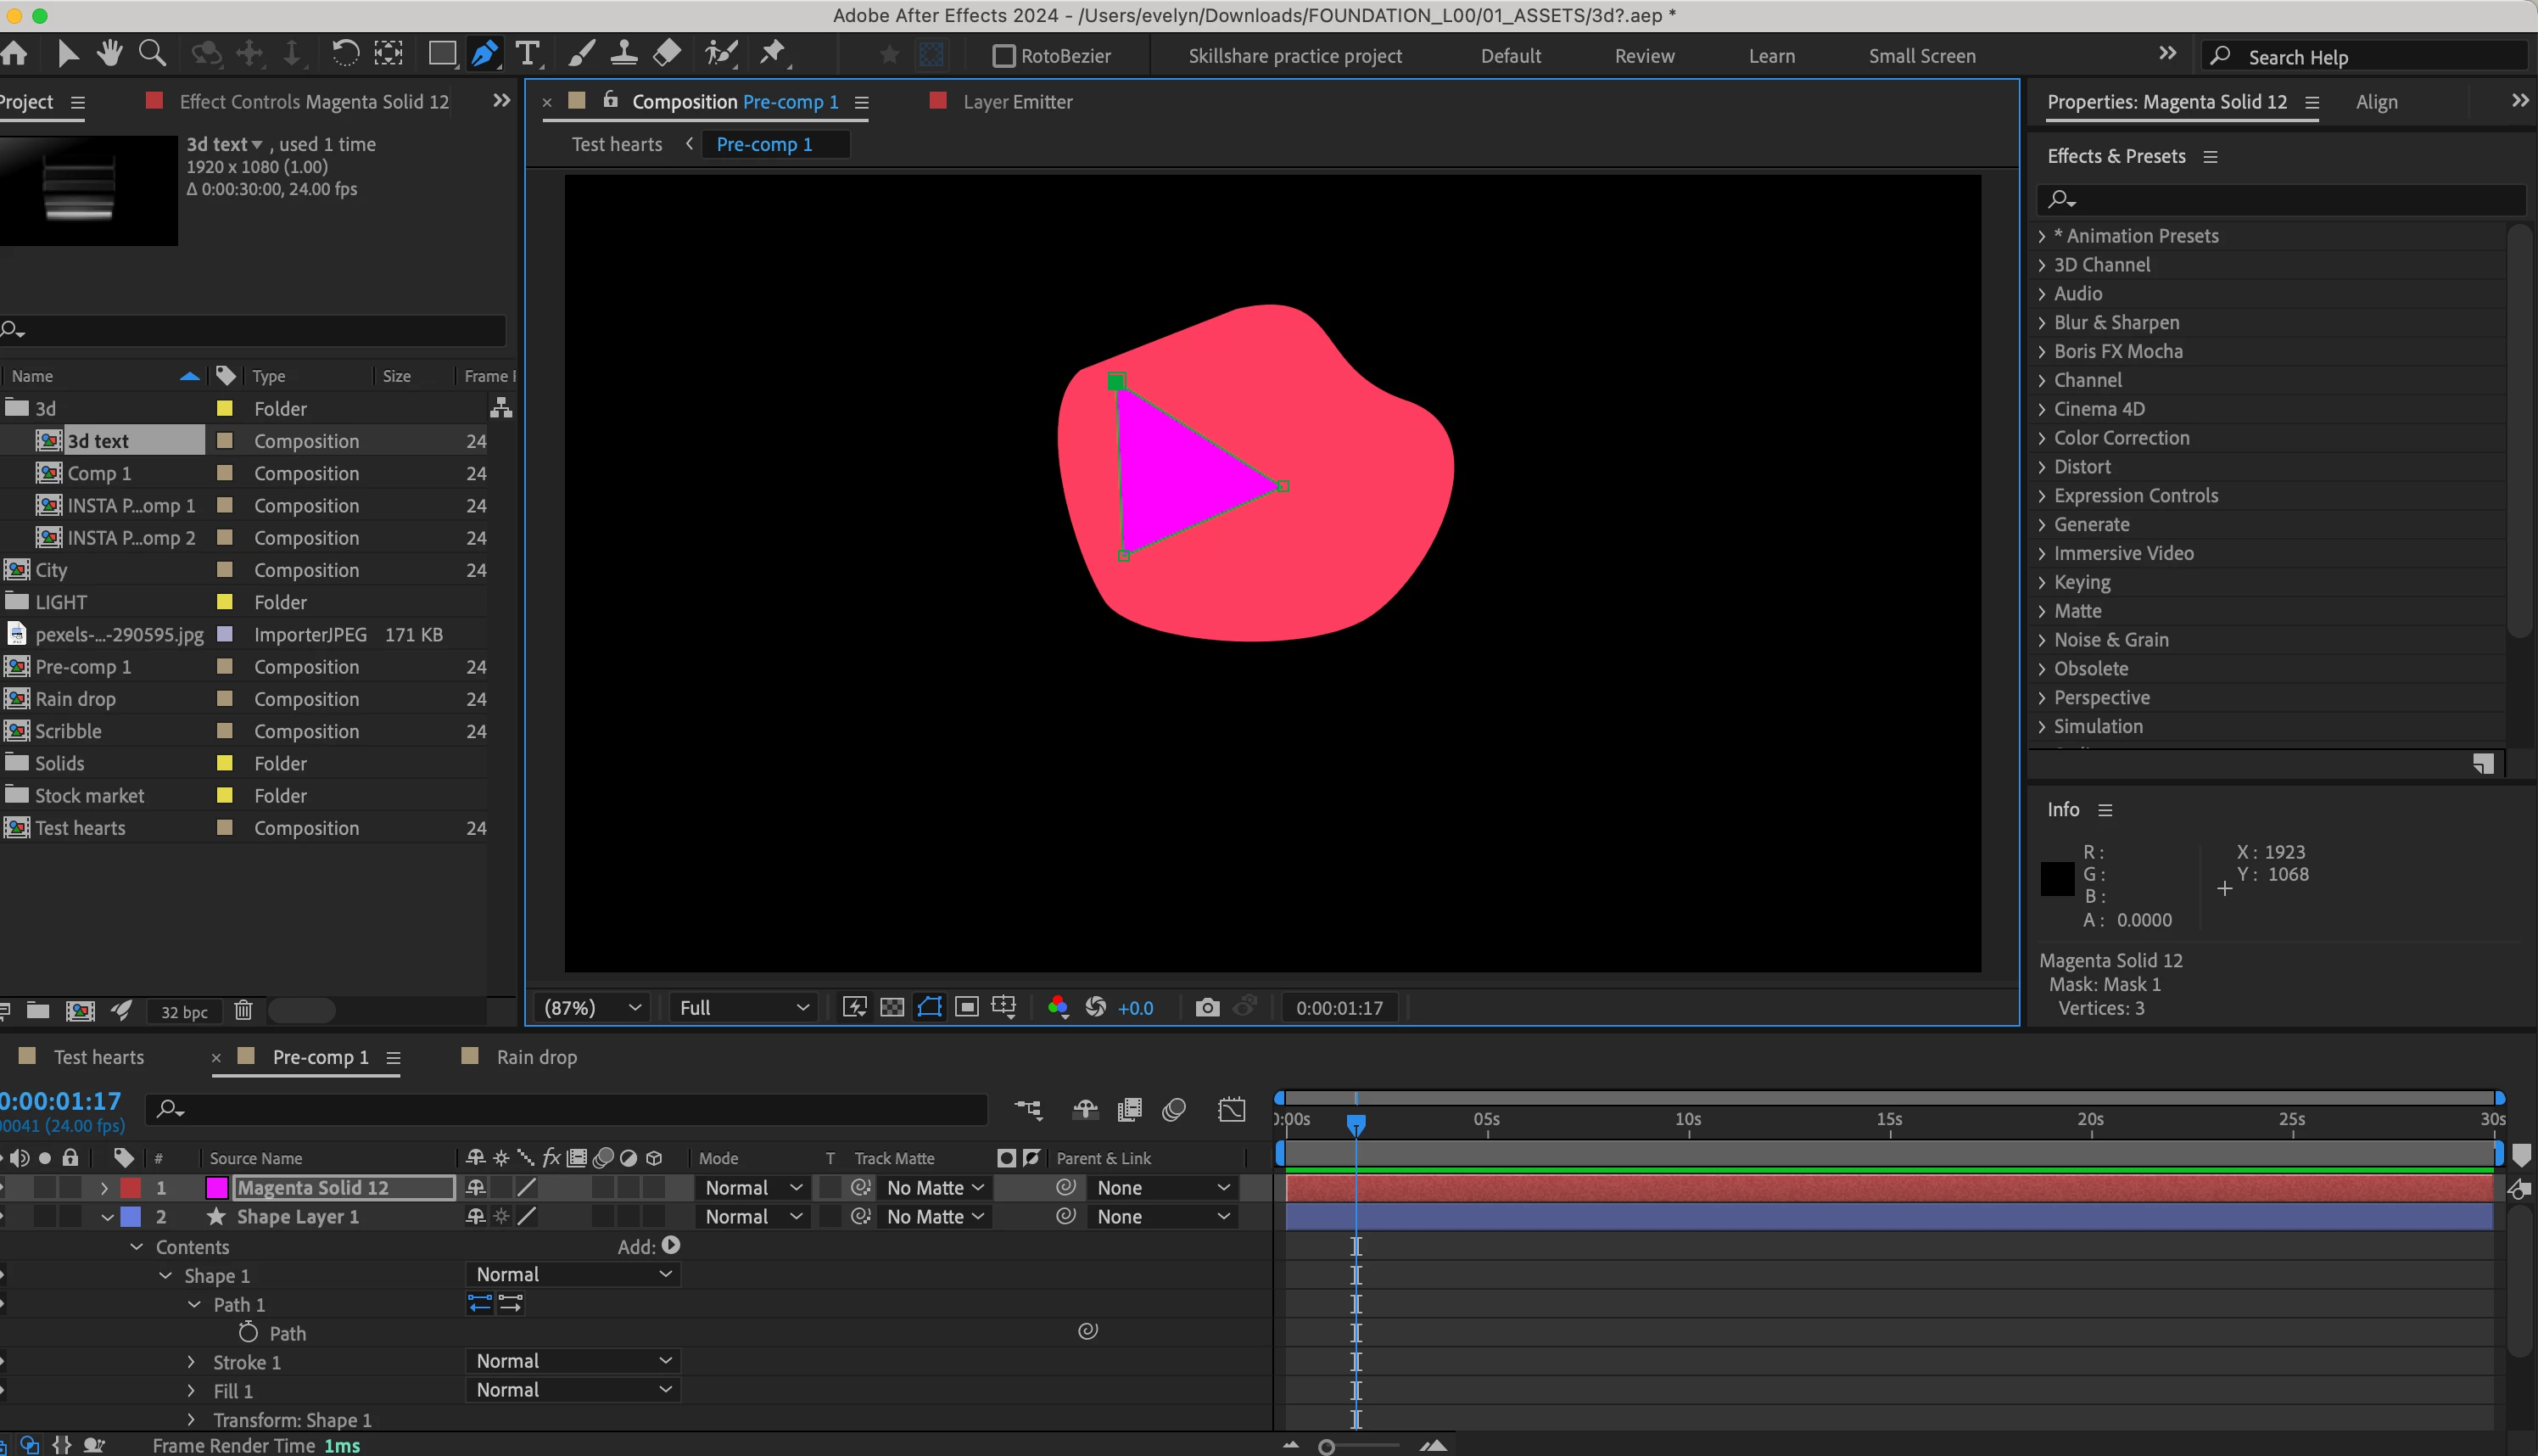The width and height of the screenshot is (2538, 1456).
Task: Select the Type tool
Action: click(x=527, y=54)
